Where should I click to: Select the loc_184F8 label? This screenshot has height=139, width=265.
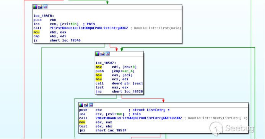[44, 16]
